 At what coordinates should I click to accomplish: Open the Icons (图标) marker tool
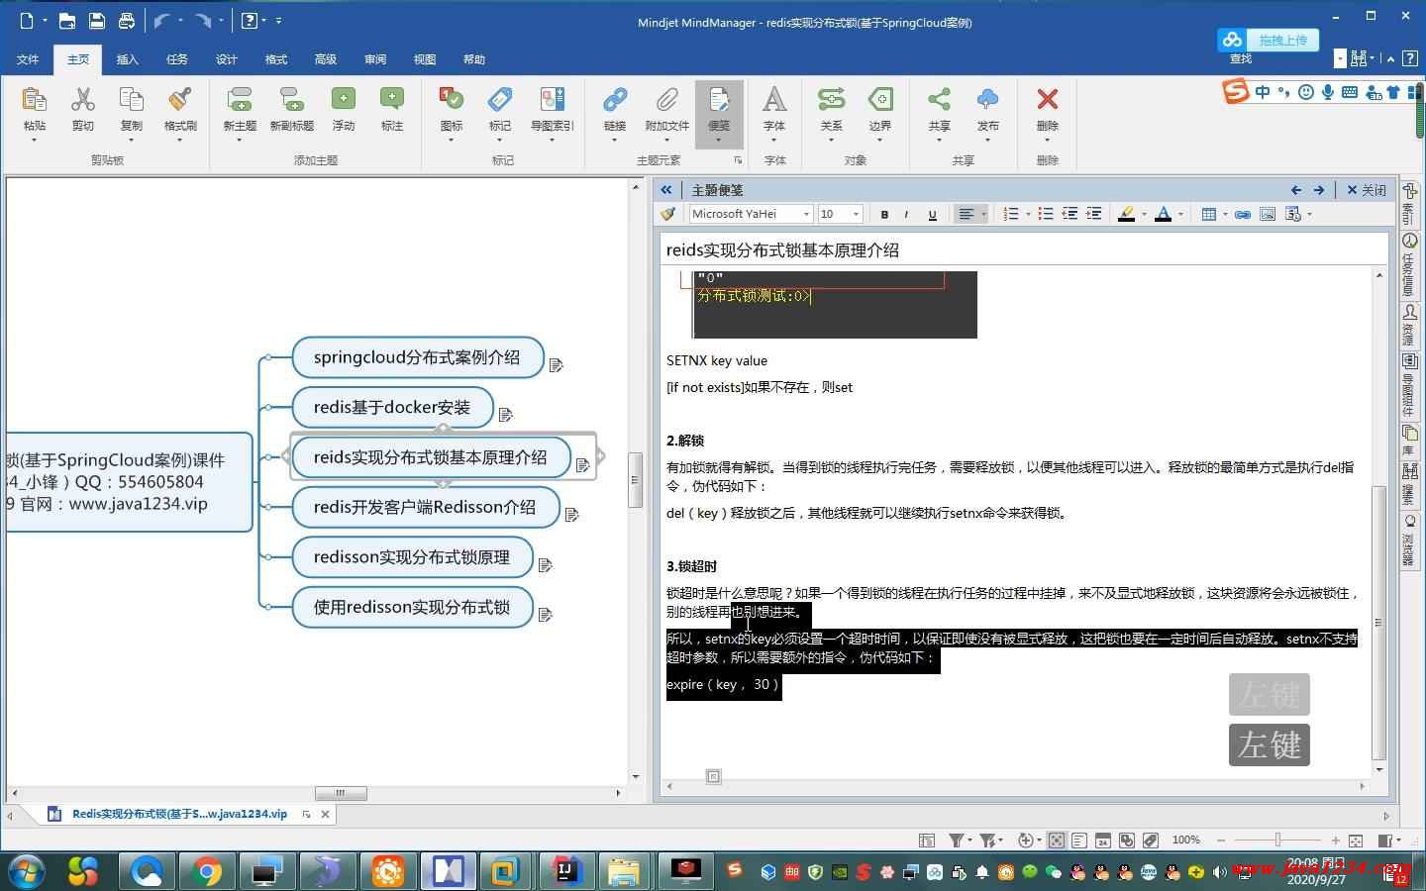pyautogui.click(x=452, y=100)
